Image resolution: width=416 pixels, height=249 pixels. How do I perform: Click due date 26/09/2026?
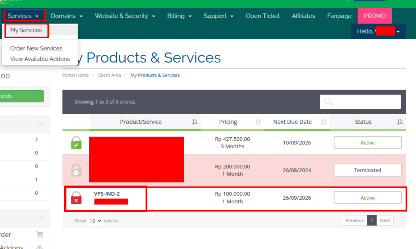297,198
